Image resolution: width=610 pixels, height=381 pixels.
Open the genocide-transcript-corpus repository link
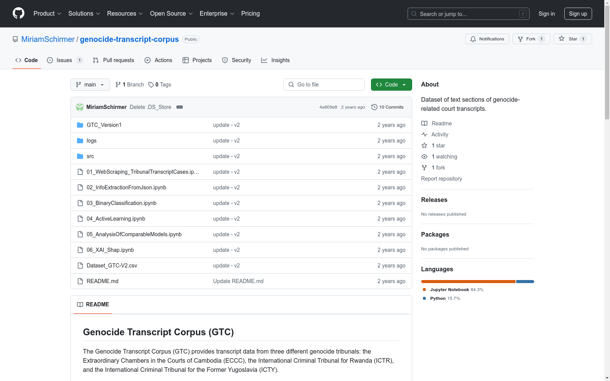[129, 39]
